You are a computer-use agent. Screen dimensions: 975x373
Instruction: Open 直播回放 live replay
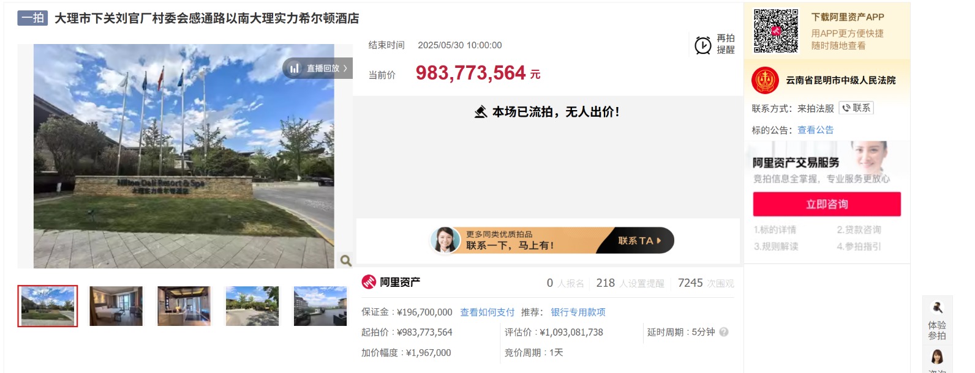tap(317, 68)
